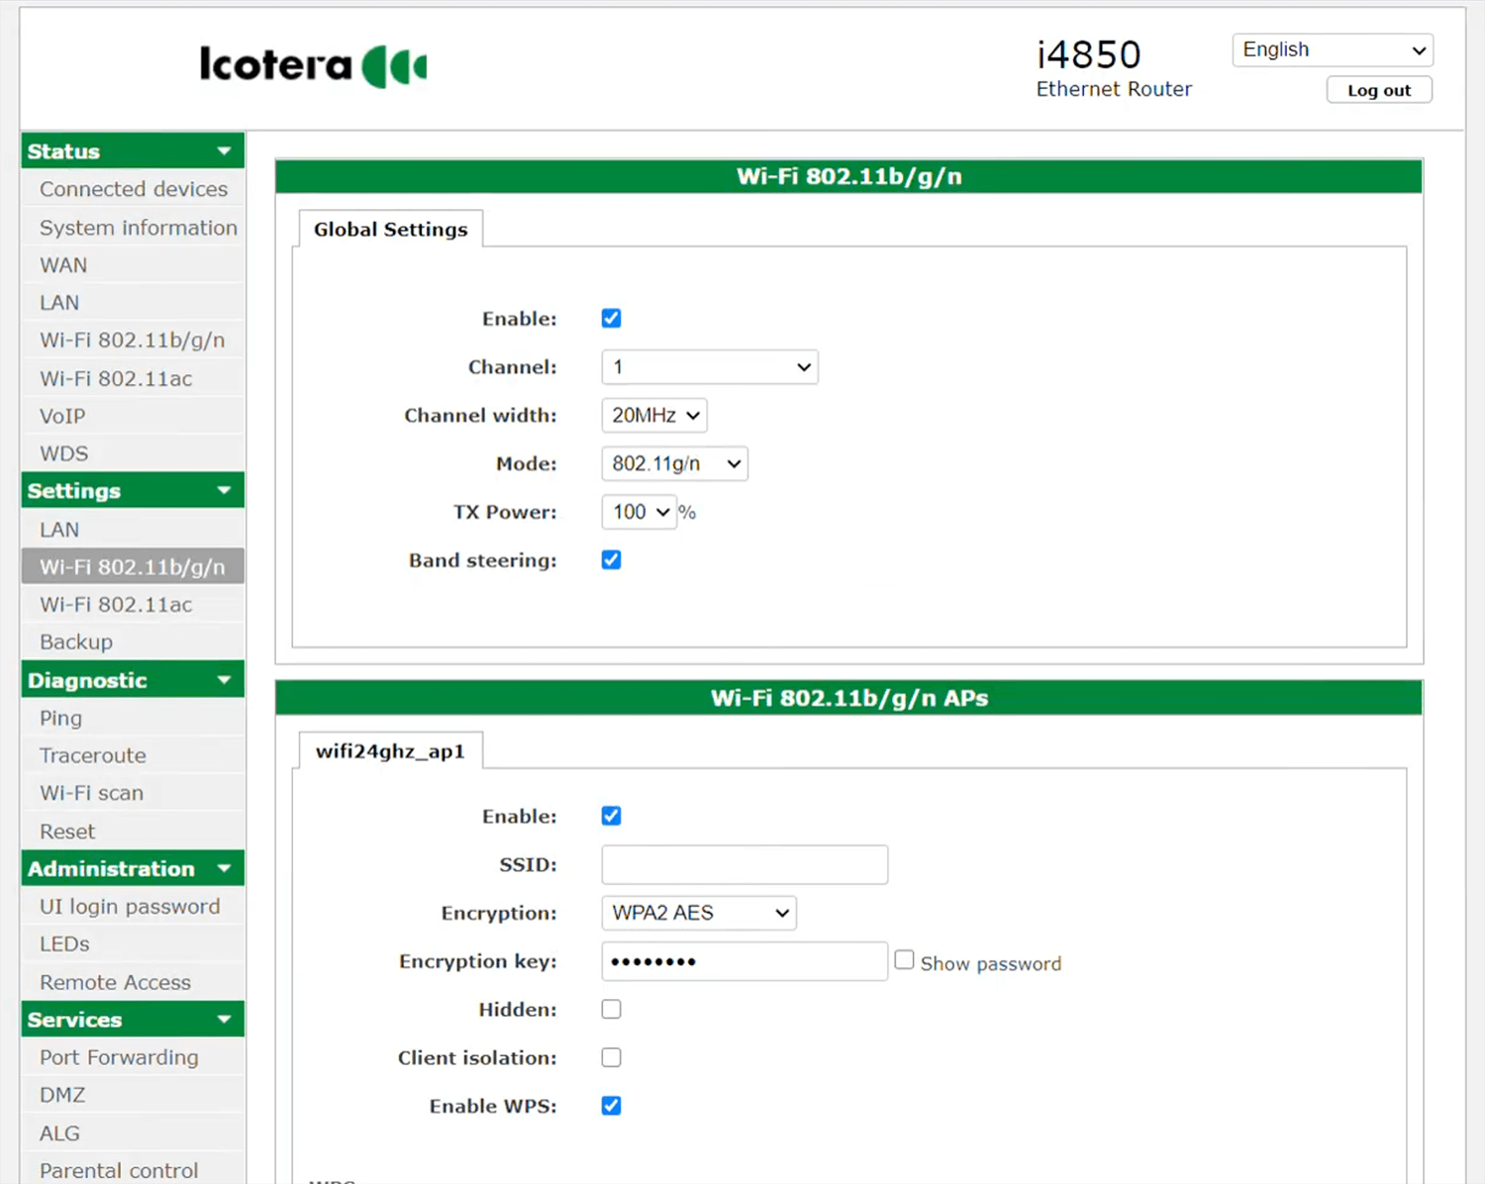Collapse the Services section arrow
The height and width of the screenshot is (1184, 1485).
[224, 1020]
